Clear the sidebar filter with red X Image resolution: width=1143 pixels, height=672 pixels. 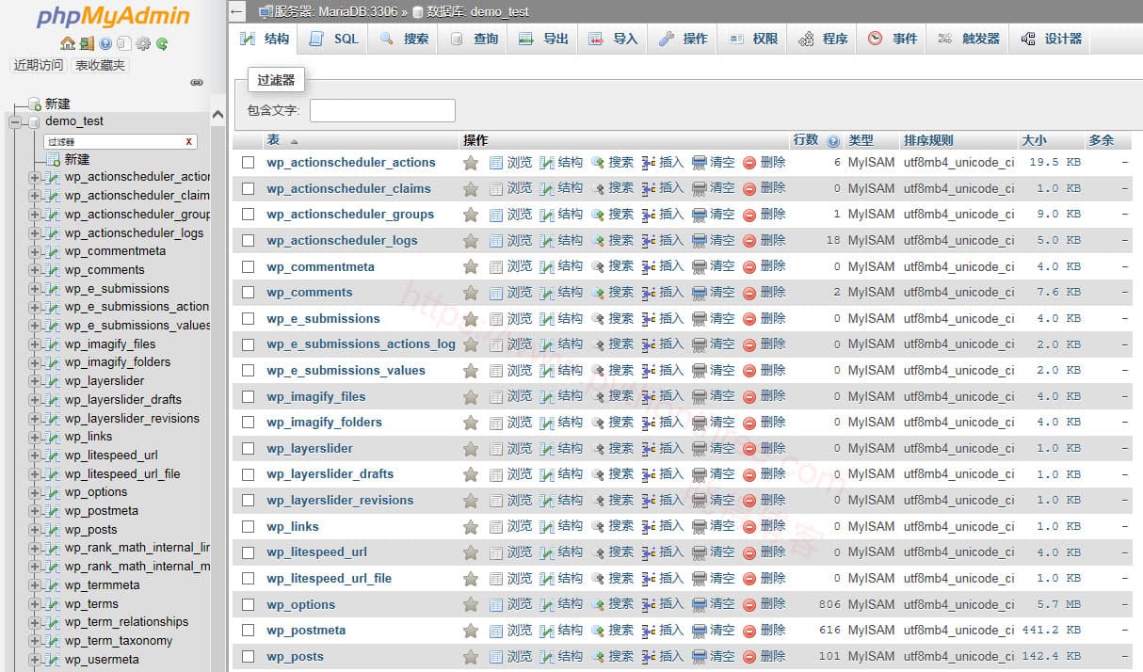(189, 141)
